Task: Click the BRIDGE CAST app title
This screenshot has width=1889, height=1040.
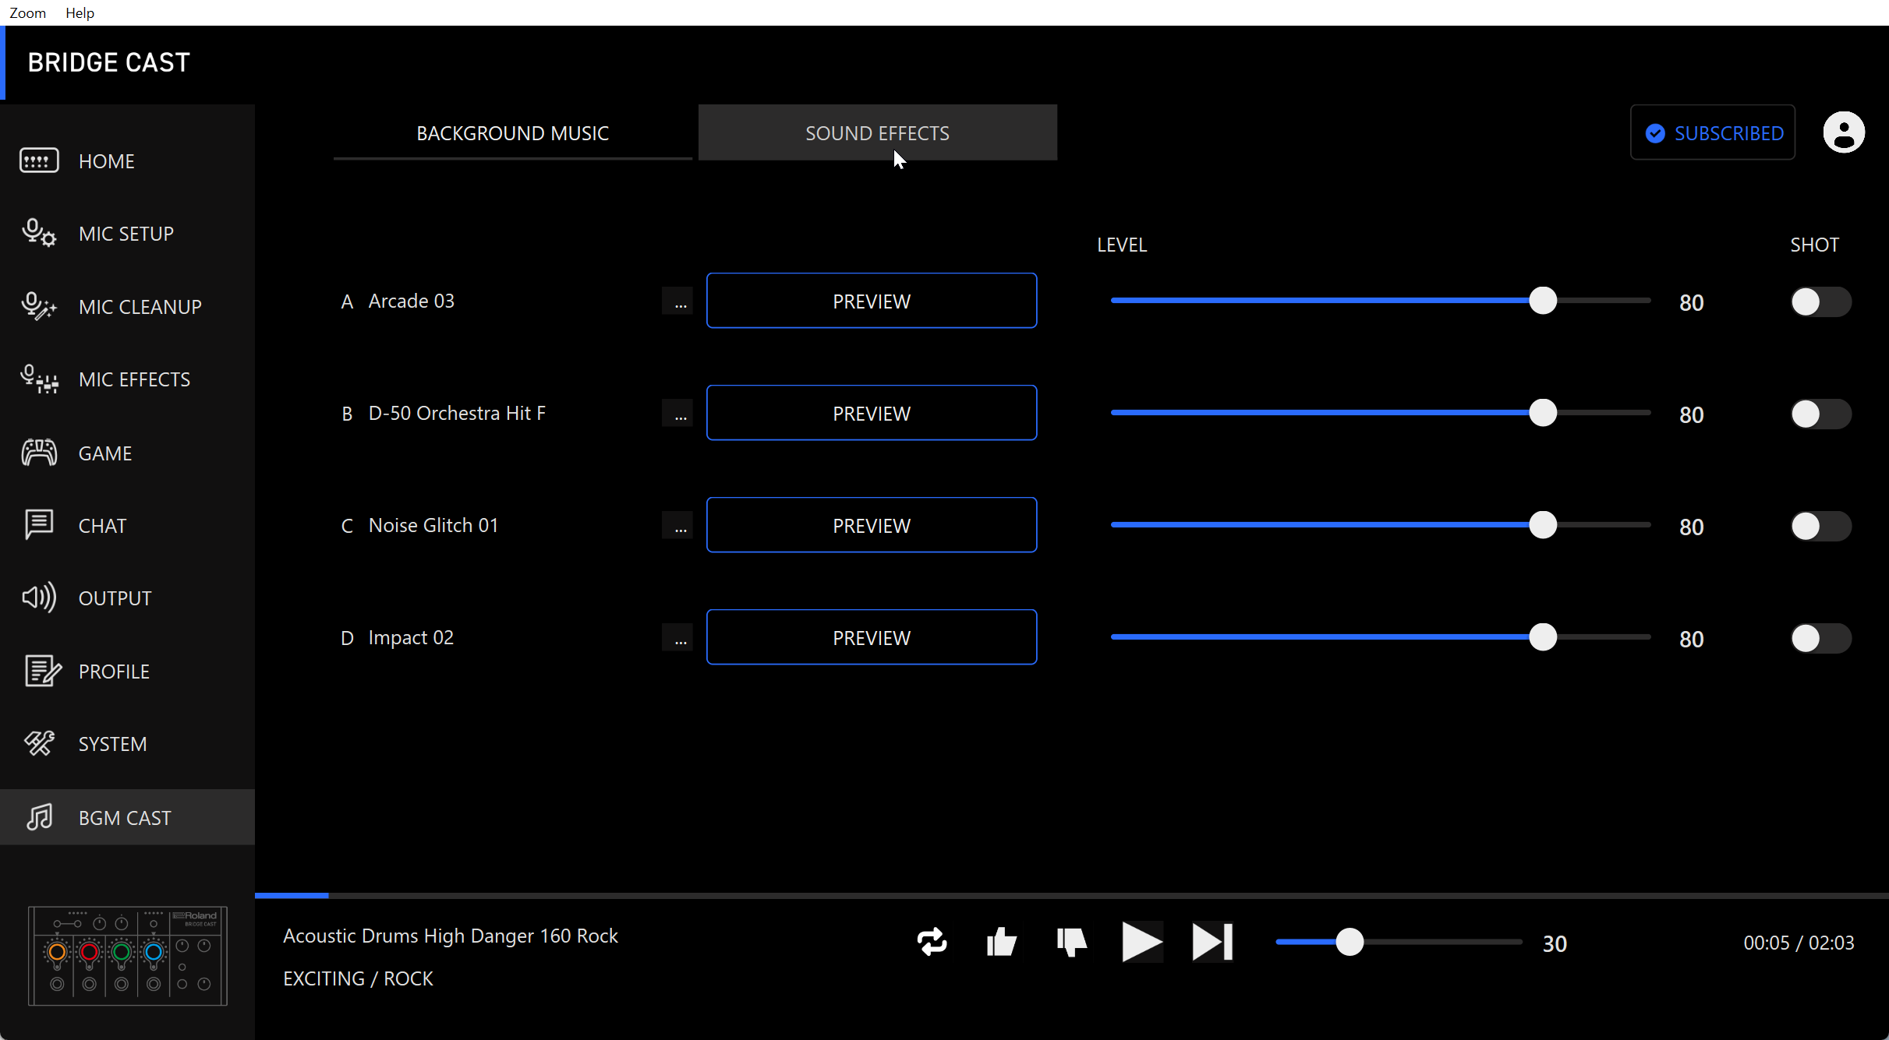Action: coord(109,62)
